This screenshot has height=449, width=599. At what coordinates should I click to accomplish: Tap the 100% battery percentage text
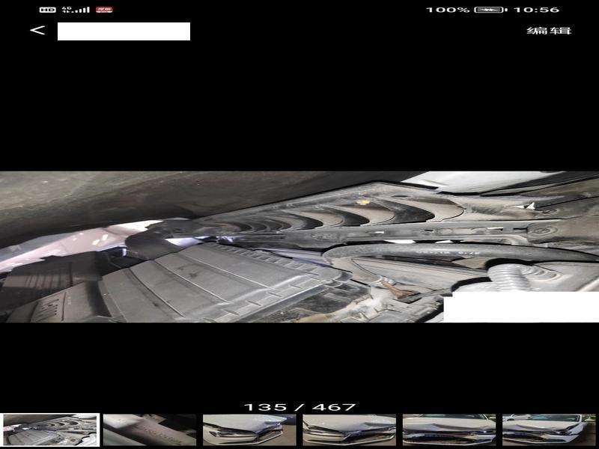click(x=448, y=10)
